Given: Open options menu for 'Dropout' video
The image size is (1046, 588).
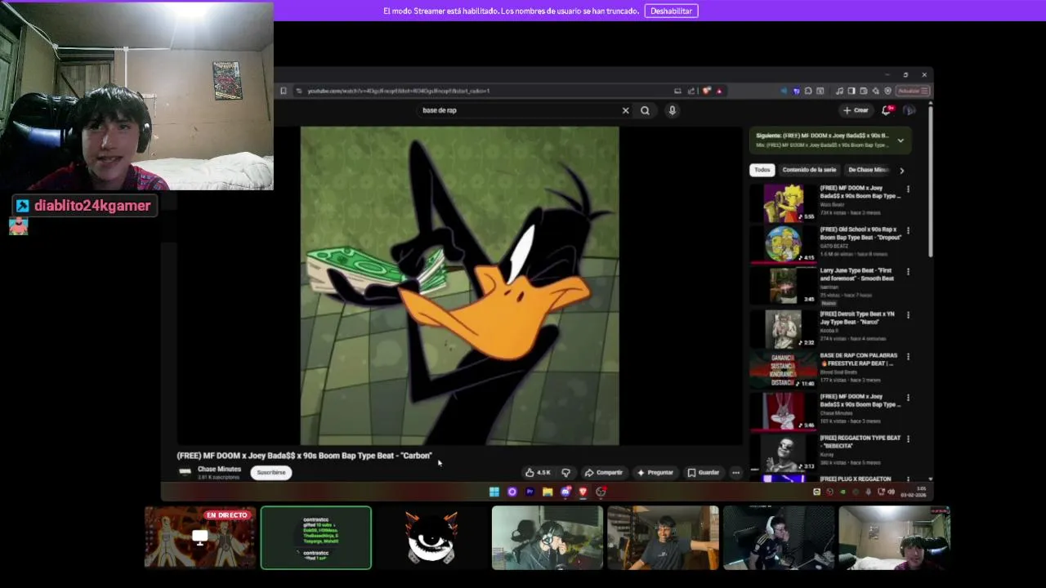Looking at the screenshot, I should [x=908, y=231].
